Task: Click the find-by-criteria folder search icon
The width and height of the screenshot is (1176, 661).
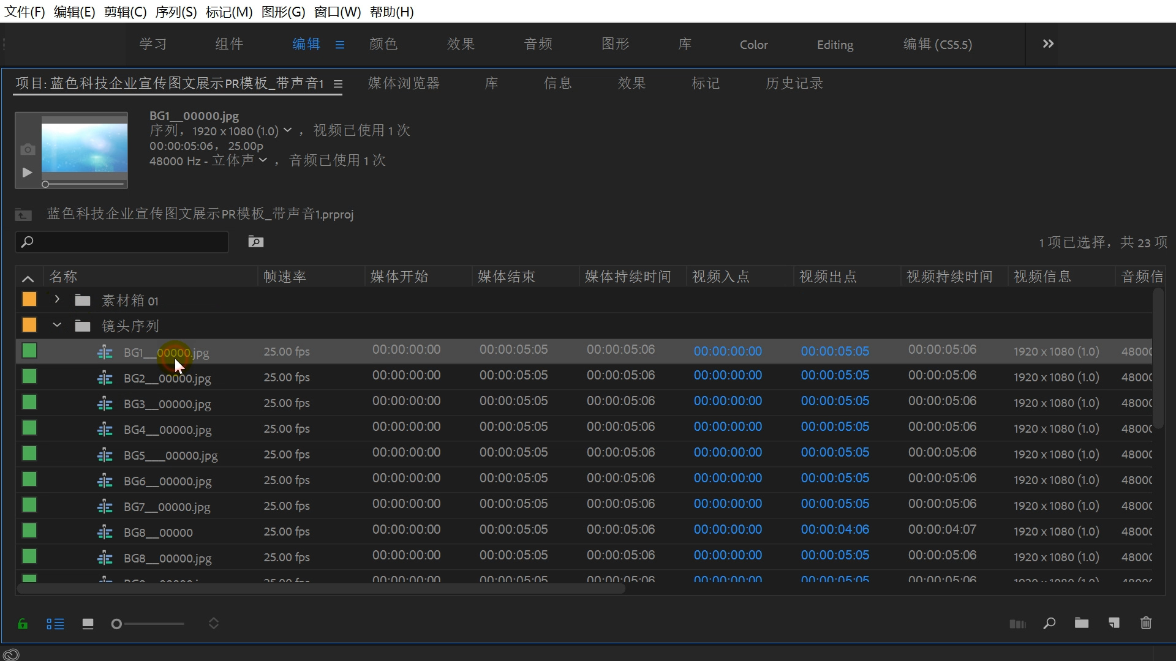Action: [x=255, y=242]
